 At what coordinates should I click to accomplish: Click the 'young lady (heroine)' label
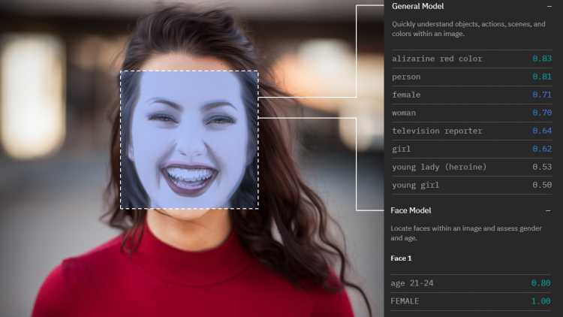pyautogui.click(x=439, y=167)
